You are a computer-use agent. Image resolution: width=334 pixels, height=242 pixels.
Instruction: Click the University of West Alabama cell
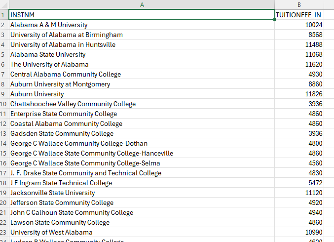point(142,232)
